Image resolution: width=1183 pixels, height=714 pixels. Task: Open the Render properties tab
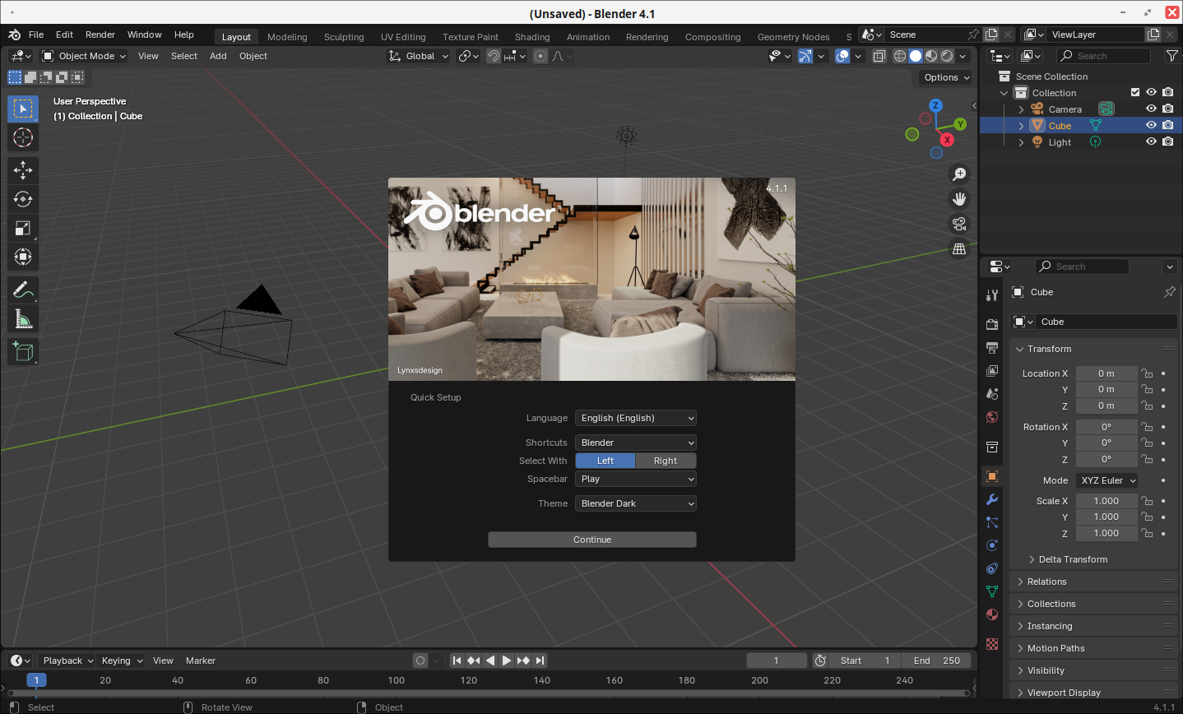coord(992,324)
